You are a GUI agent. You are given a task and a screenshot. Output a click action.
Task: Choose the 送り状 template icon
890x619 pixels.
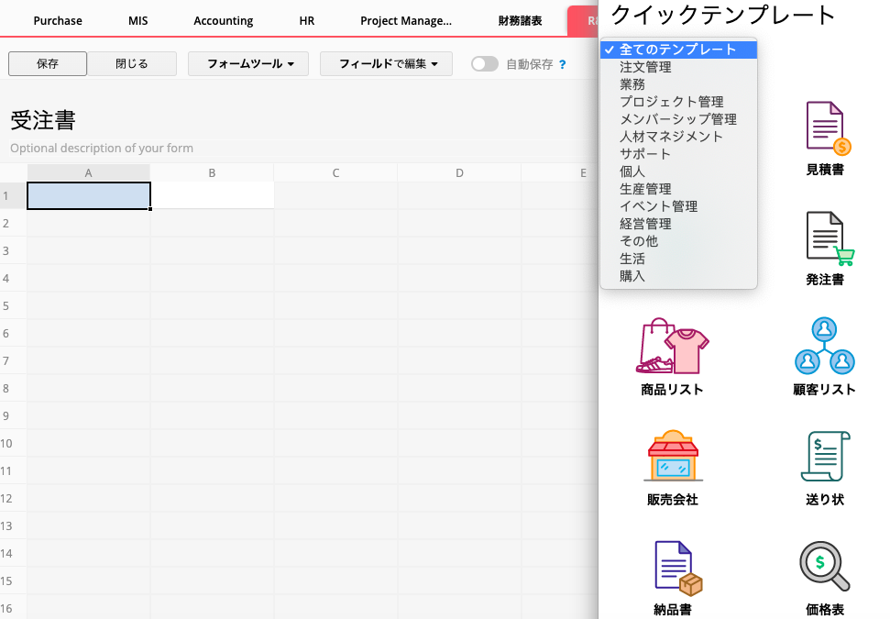coord(824,457)
